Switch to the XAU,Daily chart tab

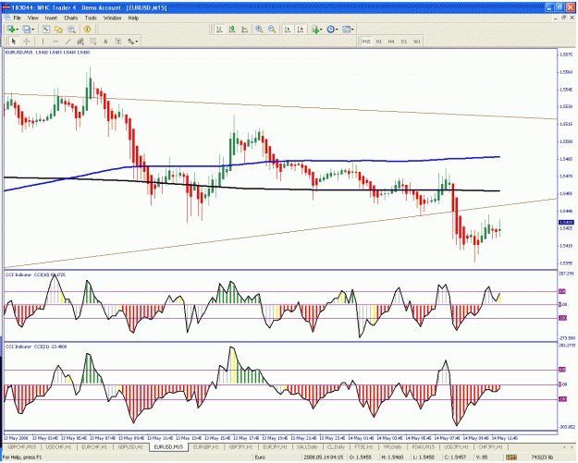tap(307, 446)
